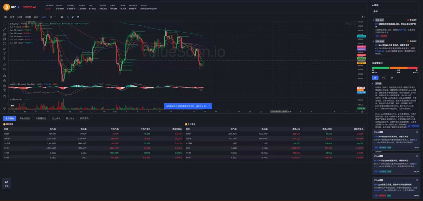Select the 1分钟 timeframe

(12, 17)
